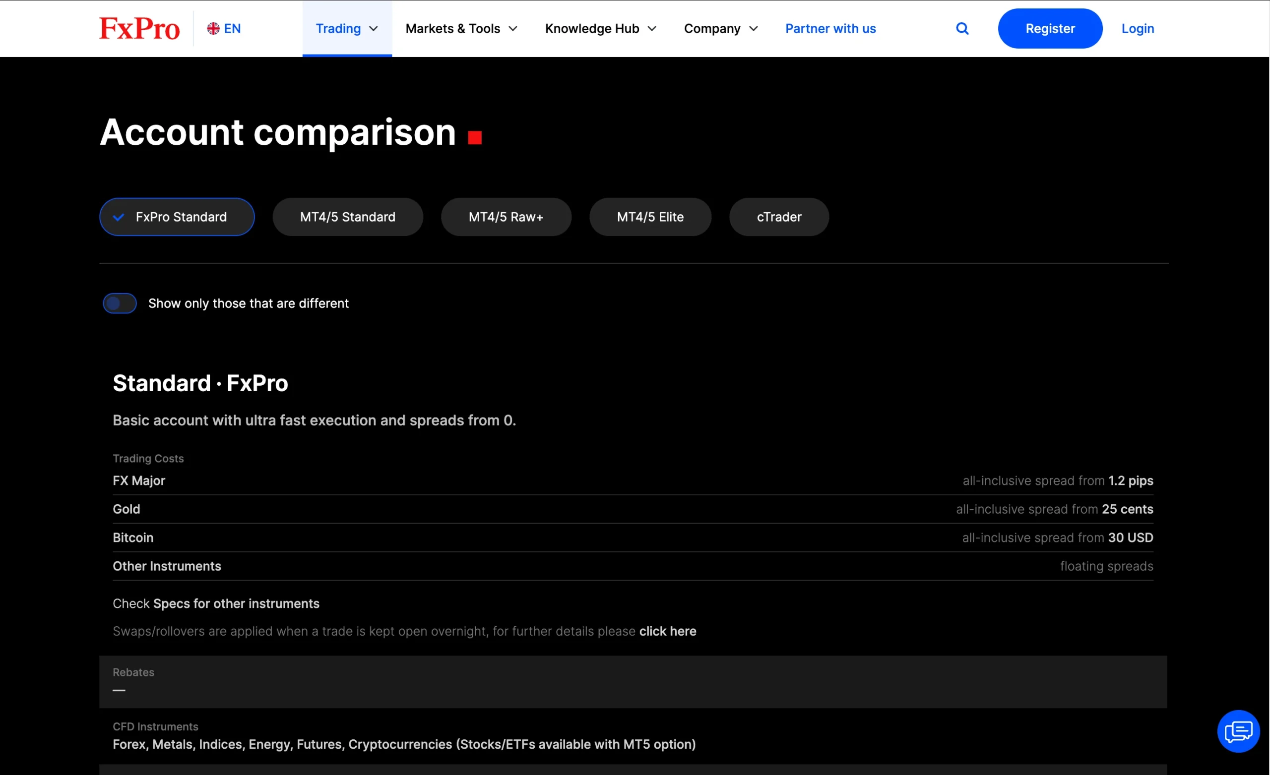Click the 'Bitcoin' row label
Image resolution: width=1270 pixels, height=775 pixels.
(x=133, y=537)
